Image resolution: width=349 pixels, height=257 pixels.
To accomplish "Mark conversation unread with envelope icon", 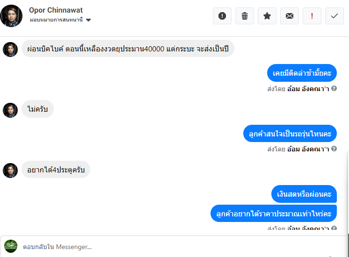I will 290,16.
